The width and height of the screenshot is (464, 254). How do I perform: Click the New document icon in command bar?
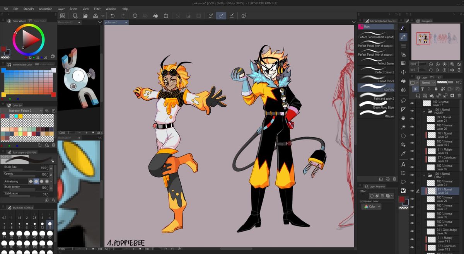pos(75,16)
